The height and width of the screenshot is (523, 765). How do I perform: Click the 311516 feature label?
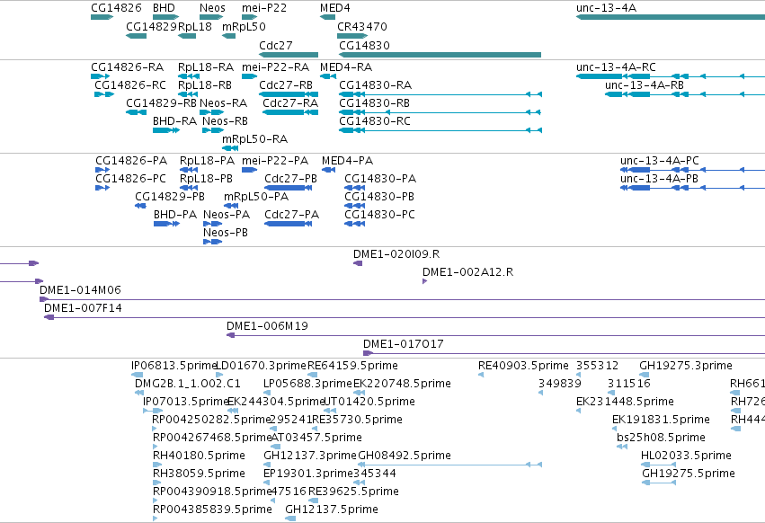[629, 384]
